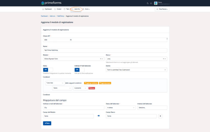The width and height of the screenshot is (210, 132).
Task: Open the Elenco dropdown
Action: click(x=136, y=59)
